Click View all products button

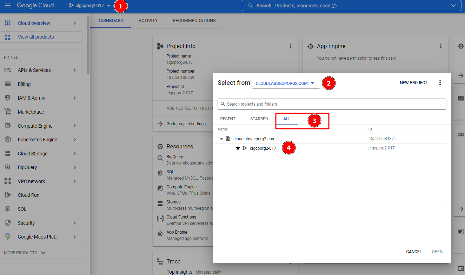coord(41,37)
